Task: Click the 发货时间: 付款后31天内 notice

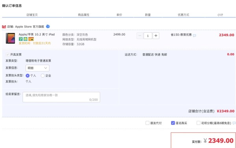Action: (35, 43)
